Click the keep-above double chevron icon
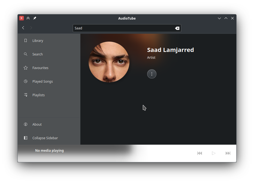254x183 pixels. click(x=28, y=18)
